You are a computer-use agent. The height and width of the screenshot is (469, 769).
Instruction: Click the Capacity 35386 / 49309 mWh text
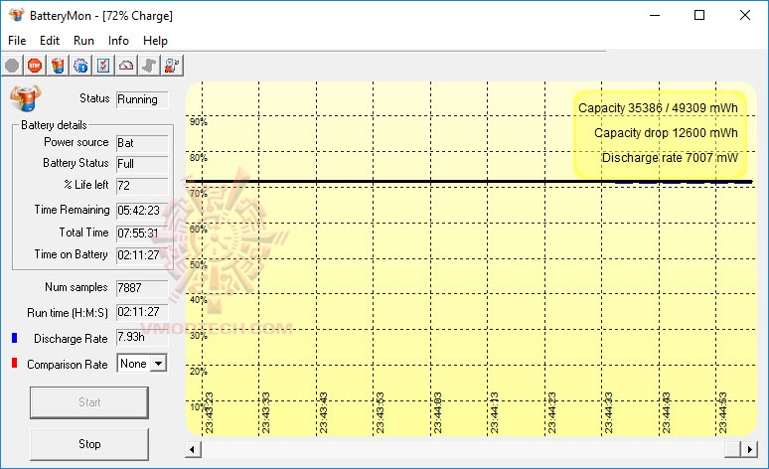click(x=658, y=108)
